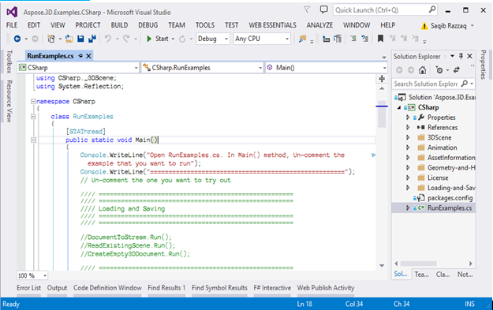The image size is (493, 310).
Task: Pin the Solution Explorer panel
Action: (461, 56)
